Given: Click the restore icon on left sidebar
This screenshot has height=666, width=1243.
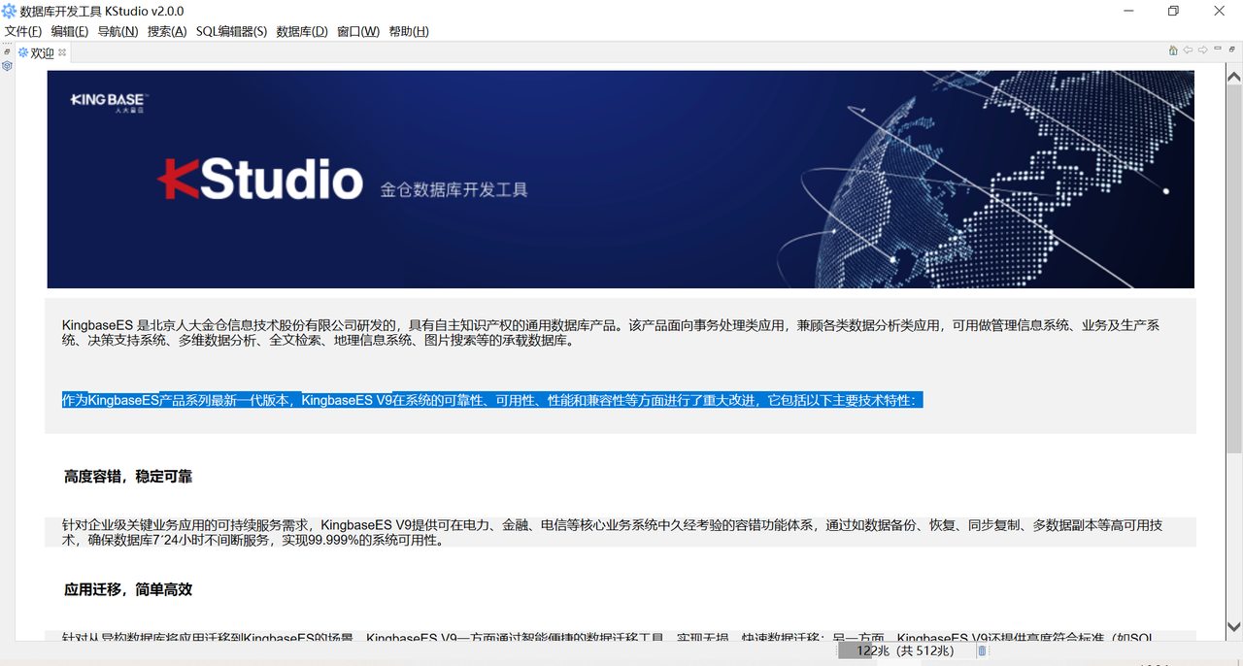Looking at the screenshot, I should (7, 51).
